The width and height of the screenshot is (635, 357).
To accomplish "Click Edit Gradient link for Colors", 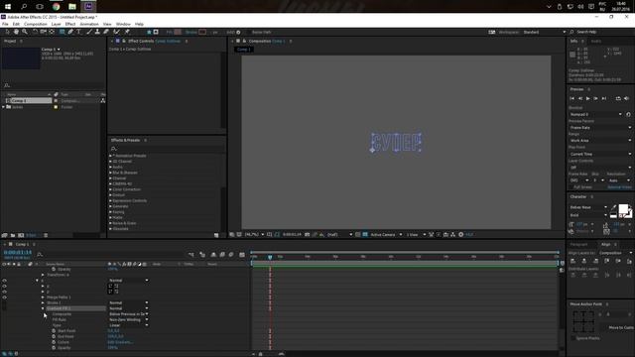I will [120, 342].
